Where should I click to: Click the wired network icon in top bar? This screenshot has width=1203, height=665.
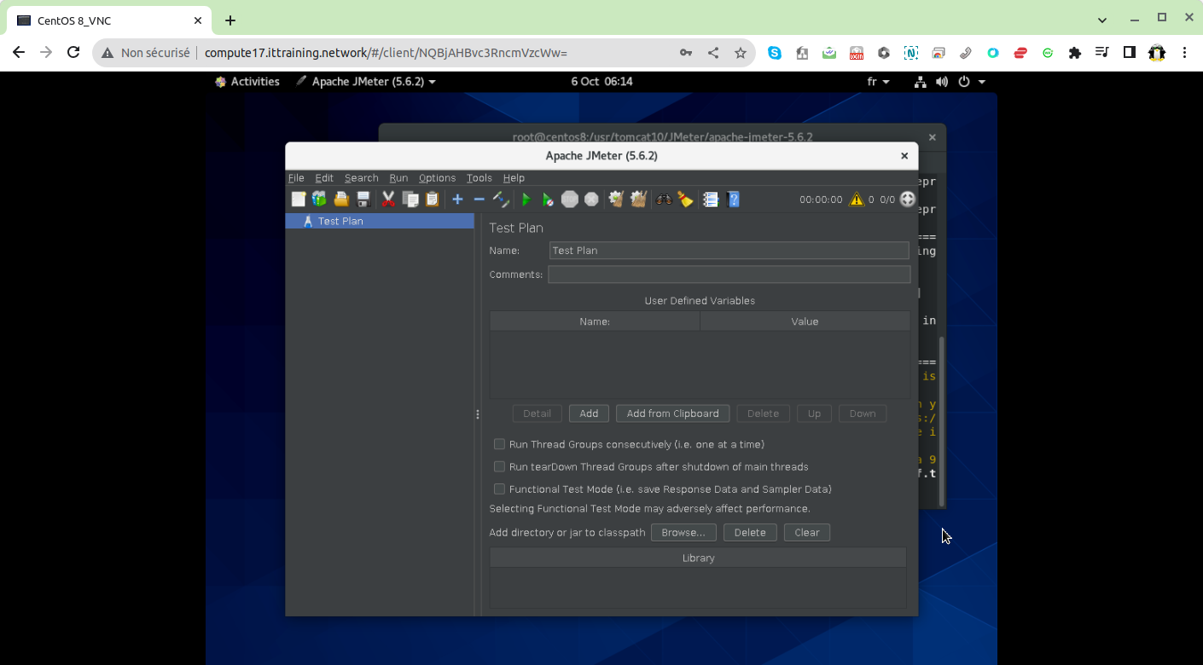pos(921,82)
